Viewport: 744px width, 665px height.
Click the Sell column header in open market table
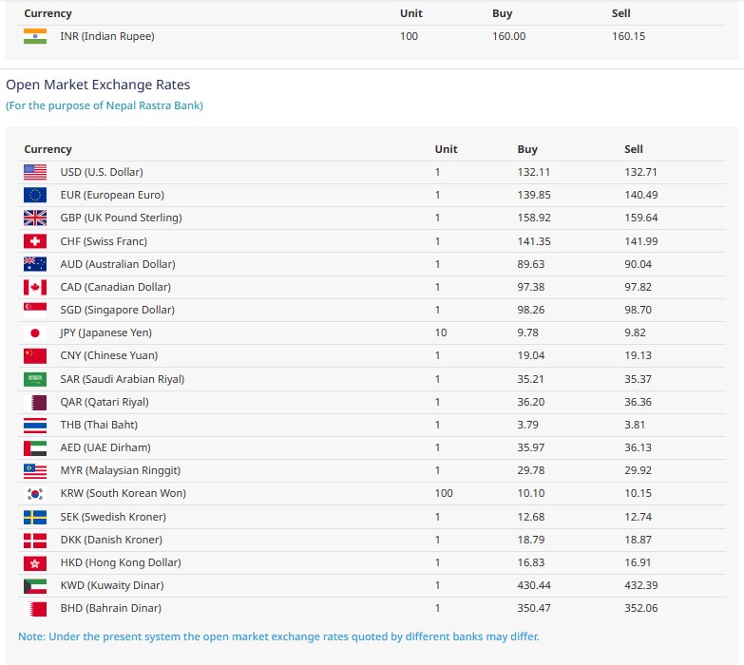[634, 149]
